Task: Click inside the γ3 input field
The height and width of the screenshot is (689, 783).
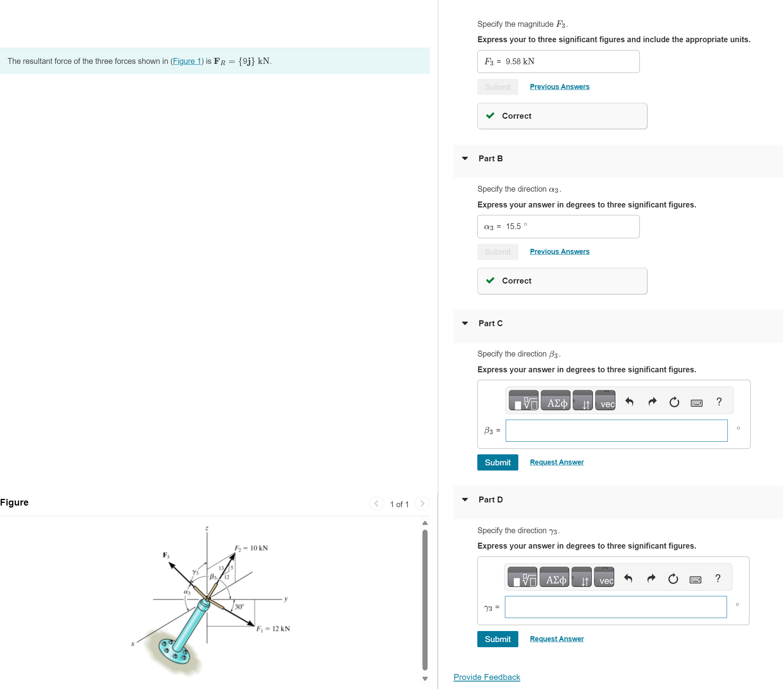Action: (x=615, y=607)
